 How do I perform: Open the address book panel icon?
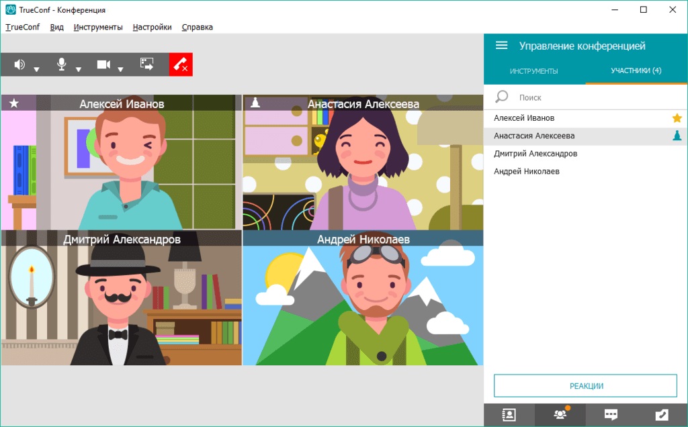pos(509,415)
